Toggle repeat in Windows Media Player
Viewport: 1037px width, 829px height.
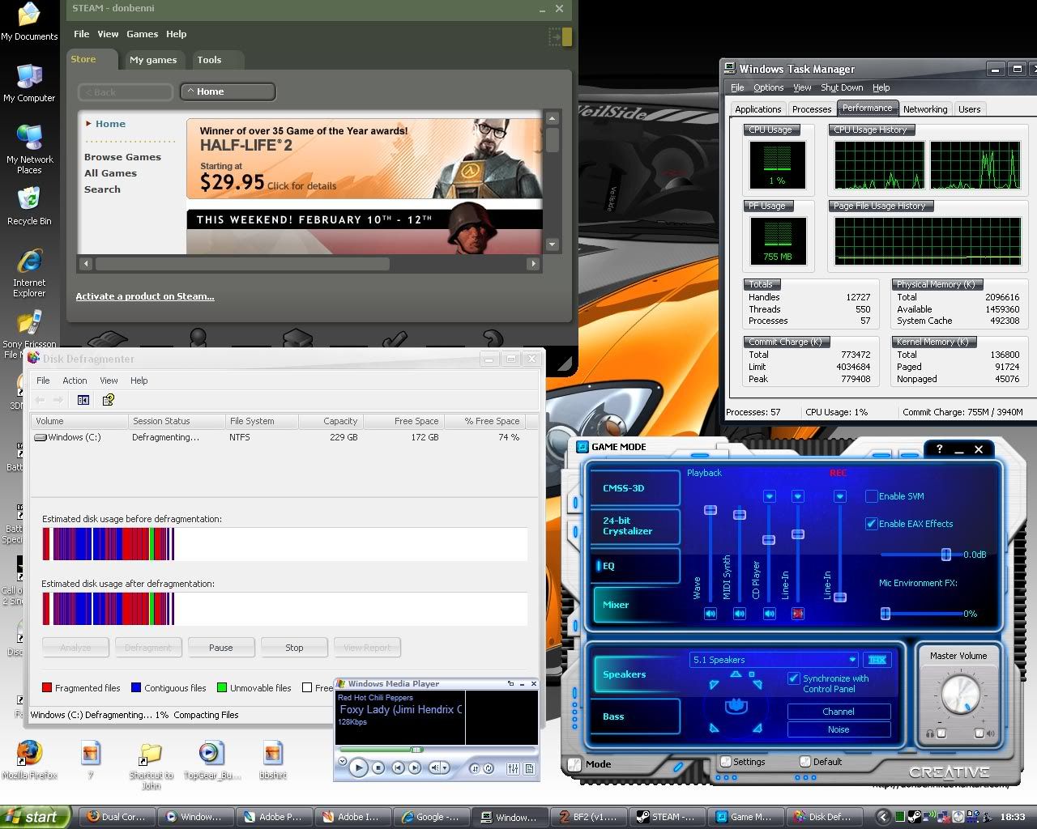pyautogui.click(x=489, y=768)
